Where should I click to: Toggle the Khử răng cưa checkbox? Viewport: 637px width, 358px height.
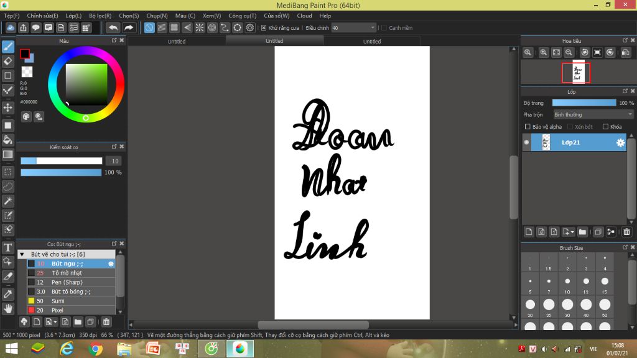click(x=264, y=27)
